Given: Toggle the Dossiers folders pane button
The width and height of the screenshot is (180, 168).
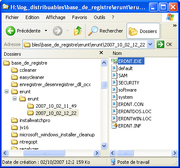Looking at the screenshot, I should click(143, 31).
